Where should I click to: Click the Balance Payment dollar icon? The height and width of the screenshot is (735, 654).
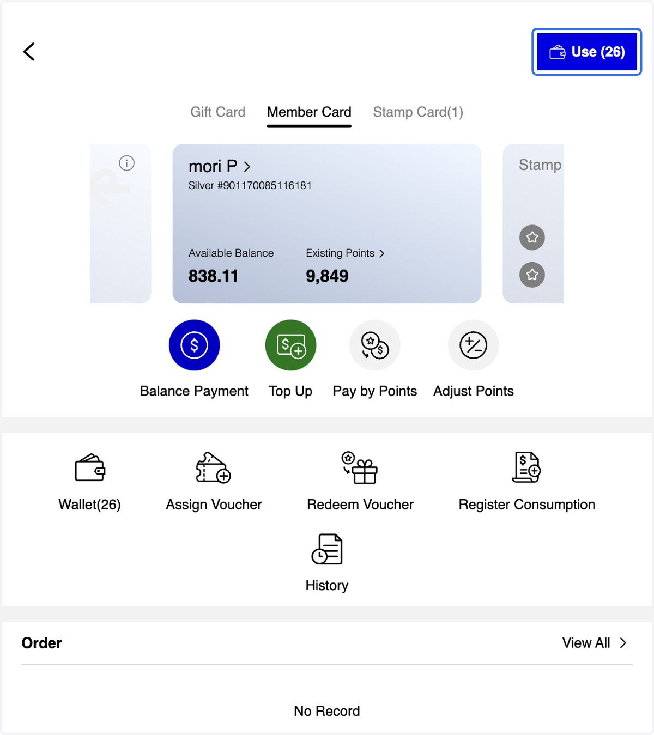194,345
